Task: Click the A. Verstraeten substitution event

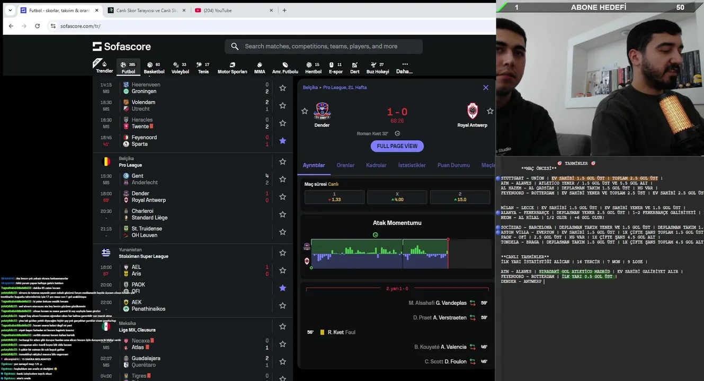Action: point(450,317)
